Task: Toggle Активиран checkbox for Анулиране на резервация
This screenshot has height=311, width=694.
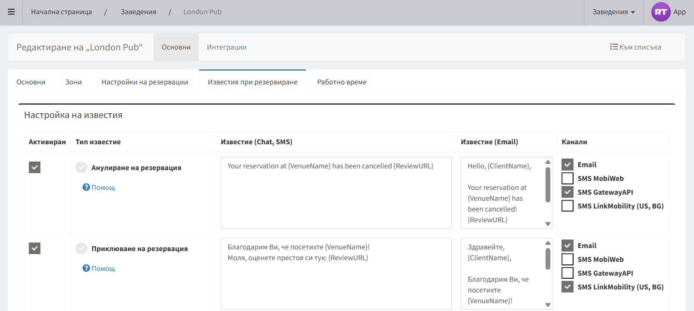Action: pyautogui.click(x=34, y=168)
